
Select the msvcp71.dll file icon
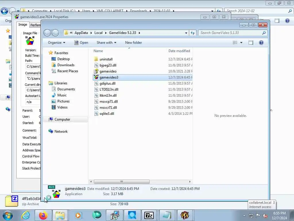pos(96,102)
